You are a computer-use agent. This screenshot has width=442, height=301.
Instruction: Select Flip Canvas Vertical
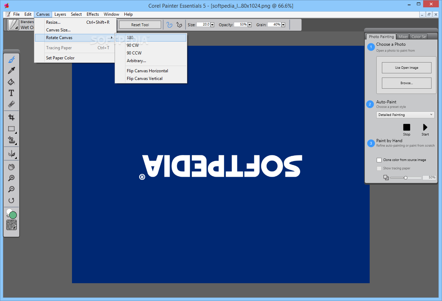click(151, 79)
